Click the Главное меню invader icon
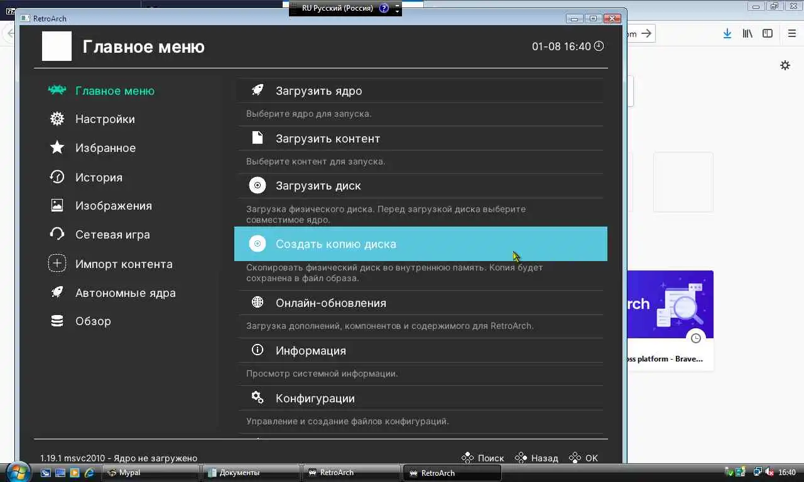 tap(57, 90)
